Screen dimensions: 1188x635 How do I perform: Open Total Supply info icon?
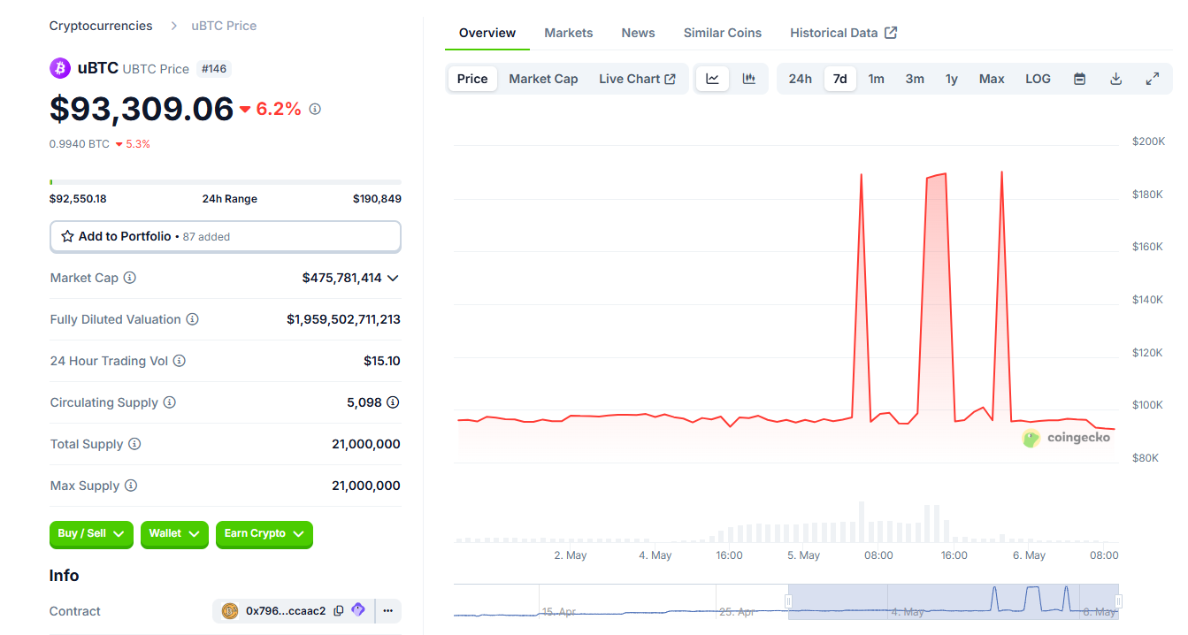click(x=134, y=444)
